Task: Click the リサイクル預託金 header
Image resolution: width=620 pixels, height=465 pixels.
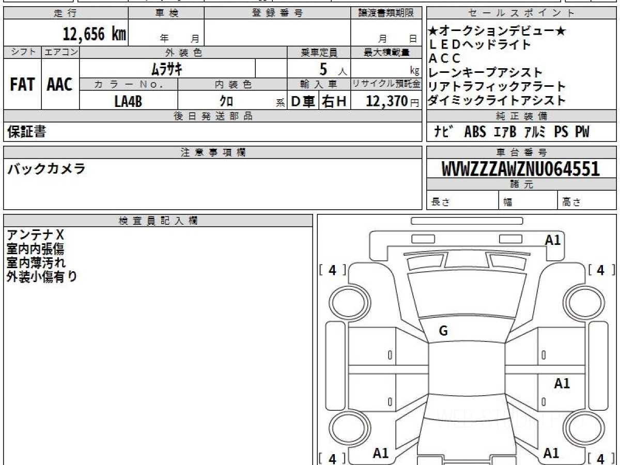Action: tap(386, 84)
